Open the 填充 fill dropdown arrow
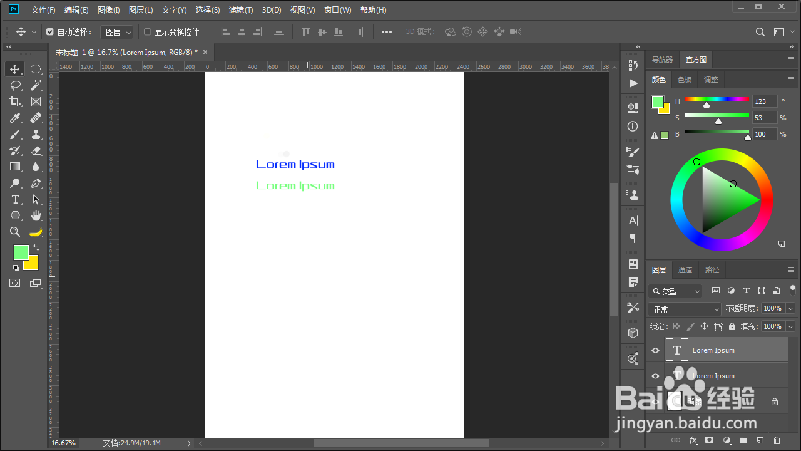The image size is (801, 451). point(790,326)
